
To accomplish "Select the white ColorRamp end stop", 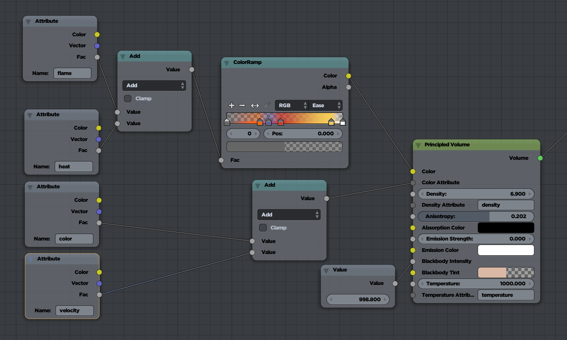I will click(343, 122).
